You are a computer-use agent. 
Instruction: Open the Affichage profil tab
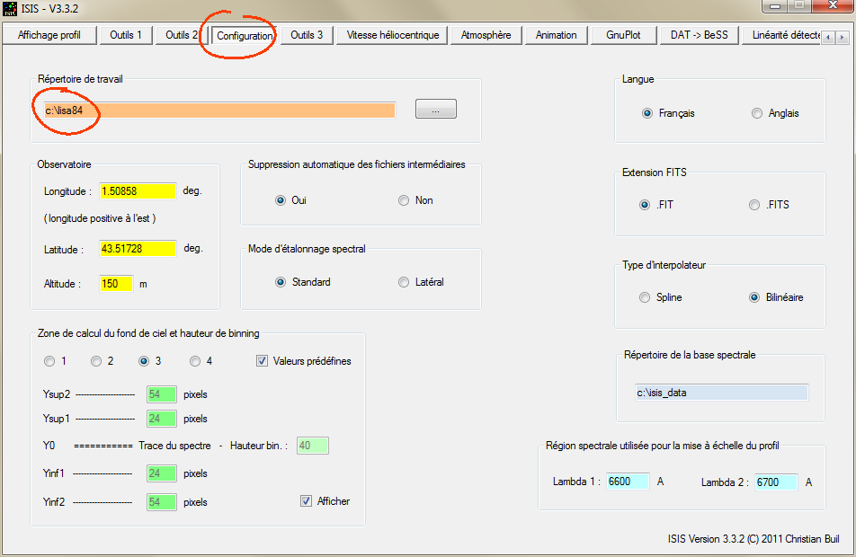click(x=49, y=35)
